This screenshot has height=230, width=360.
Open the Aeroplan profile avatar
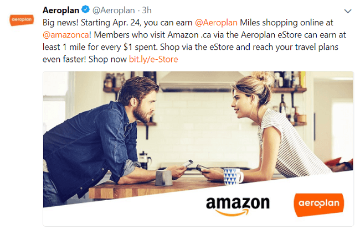(22, 20)
